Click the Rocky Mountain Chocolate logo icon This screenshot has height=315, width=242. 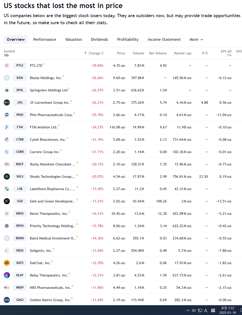(x=7, y=164)
